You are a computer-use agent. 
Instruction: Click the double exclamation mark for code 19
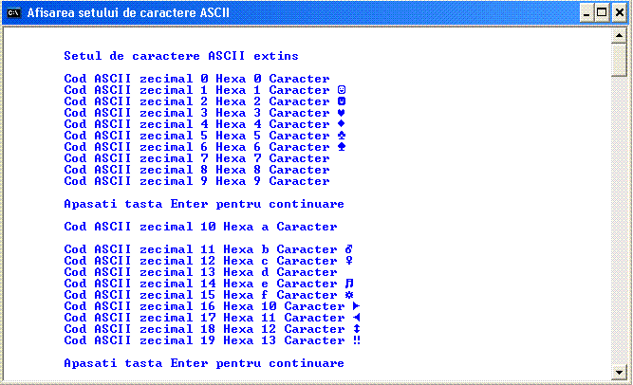point(357,340)
